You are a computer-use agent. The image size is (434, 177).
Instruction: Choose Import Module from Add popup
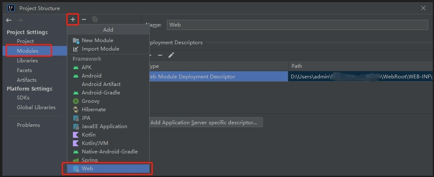[100, 49]
